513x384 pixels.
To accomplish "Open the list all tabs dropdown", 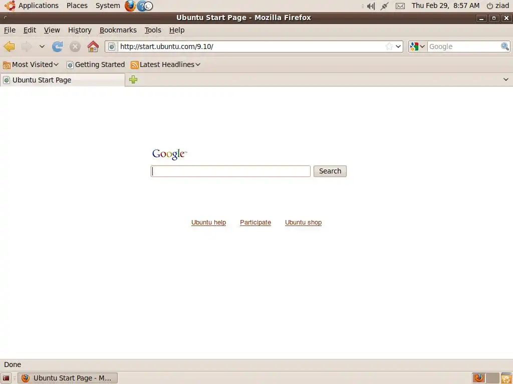I will [506, 79].
